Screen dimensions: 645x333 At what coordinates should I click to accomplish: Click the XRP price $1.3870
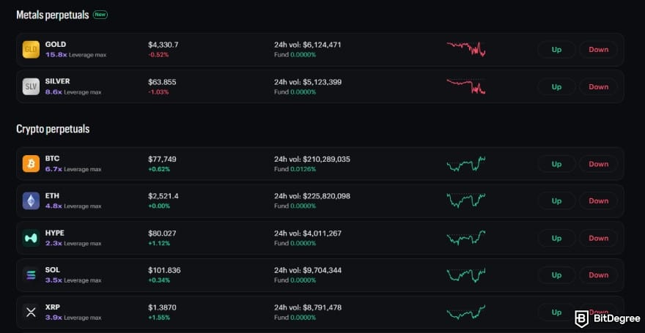(162, 307)
